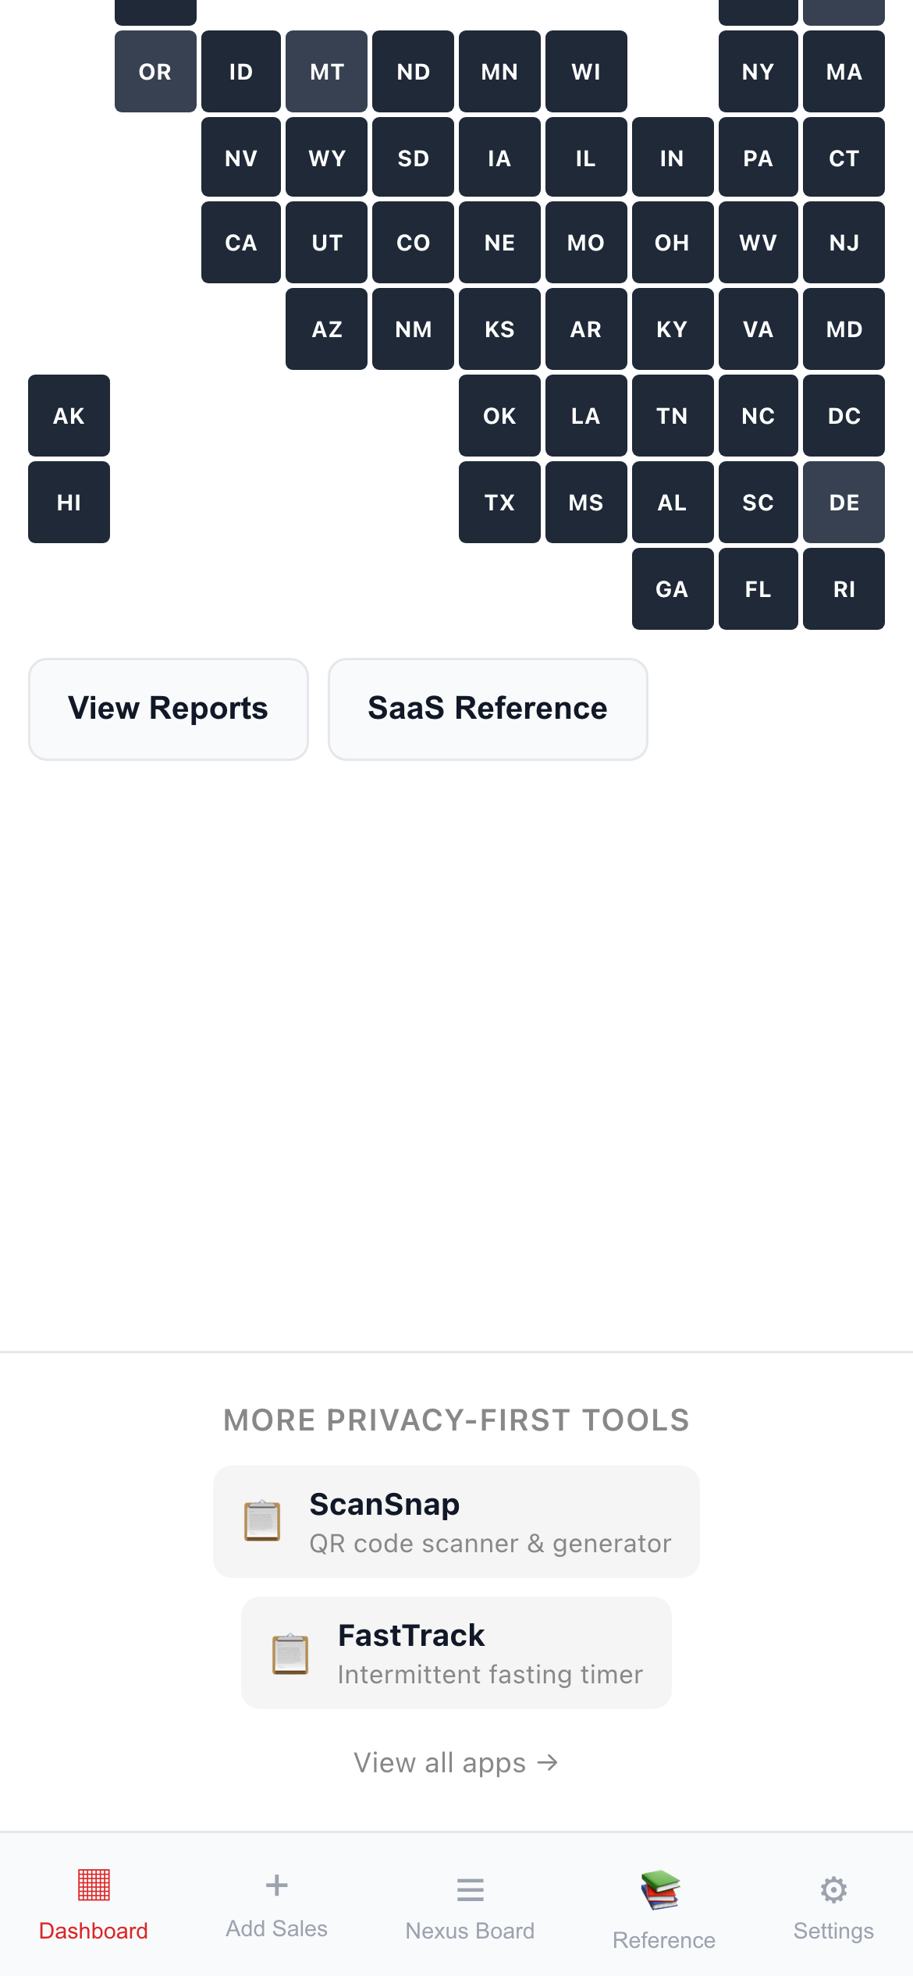Image resolution: width=913 pixels, height=1976 pixels.
Task: Tap the arrow next to View all apps
Action: 548,1762
